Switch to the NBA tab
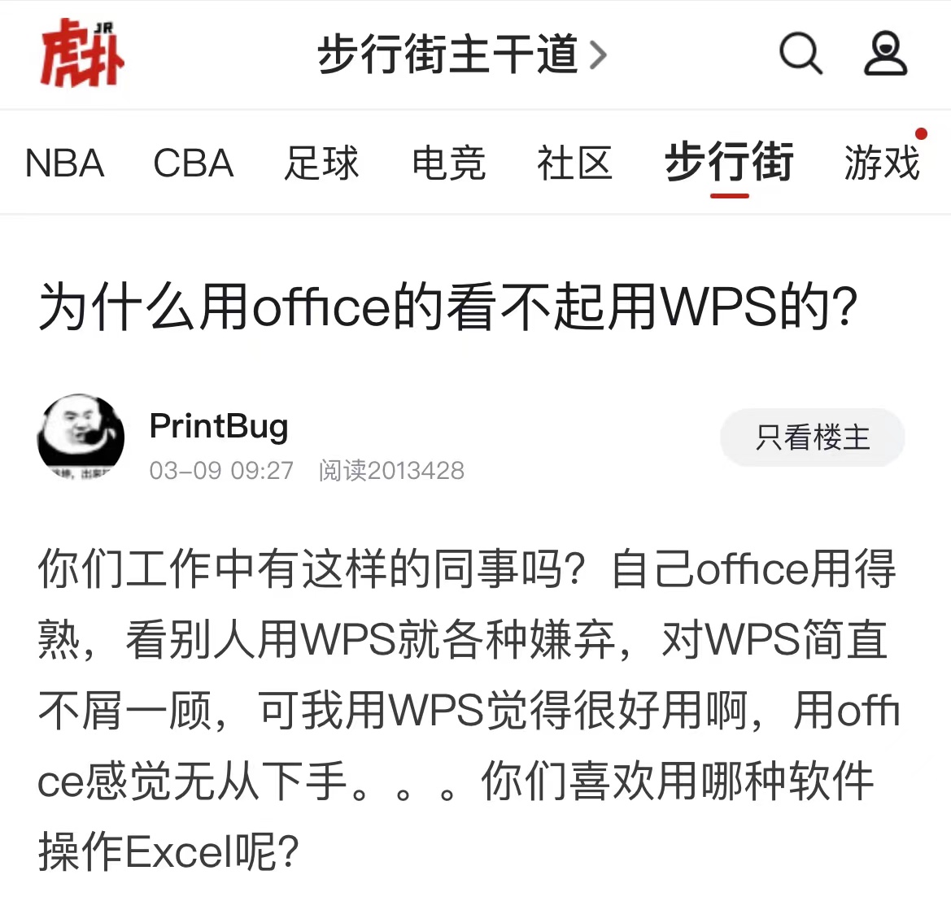951x901 pixels. pyautogui.click(x=65, y=163)
